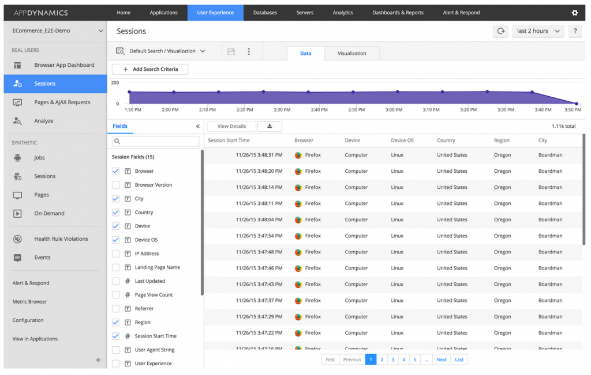591x375 pixels.
Task: Click the search visualization icon
Action: tap(120, 51)
